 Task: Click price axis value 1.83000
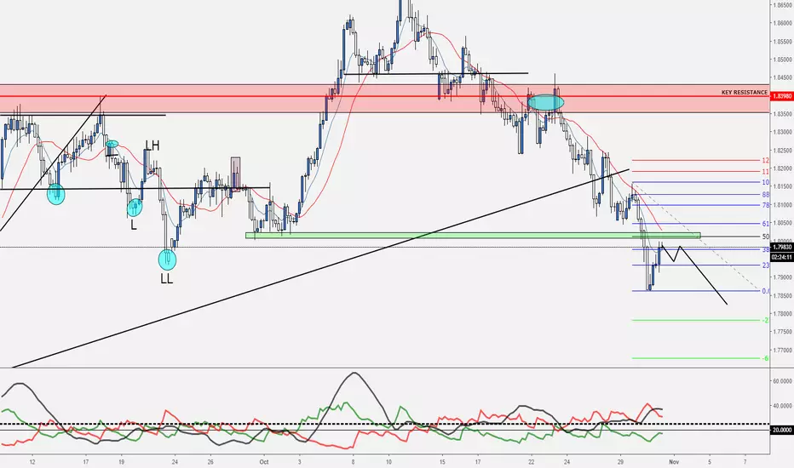[x=783, y=132]
